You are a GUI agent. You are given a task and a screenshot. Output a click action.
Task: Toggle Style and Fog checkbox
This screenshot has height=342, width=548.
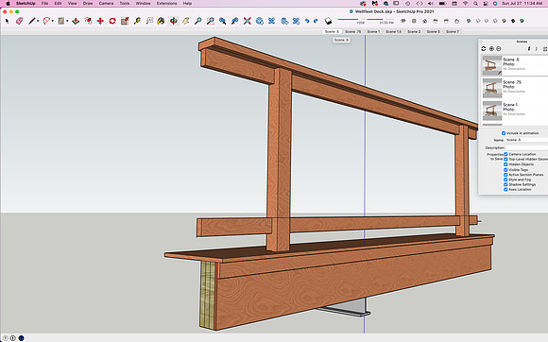[505, 180]
